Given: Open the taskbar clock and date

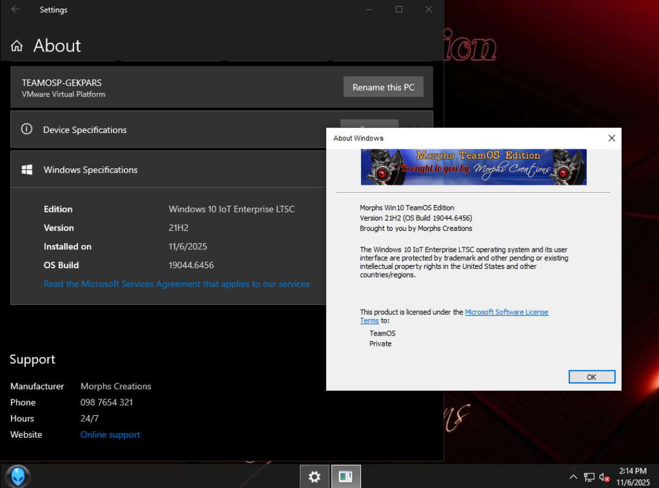Looking at the screenshot, I should point(633,476).
